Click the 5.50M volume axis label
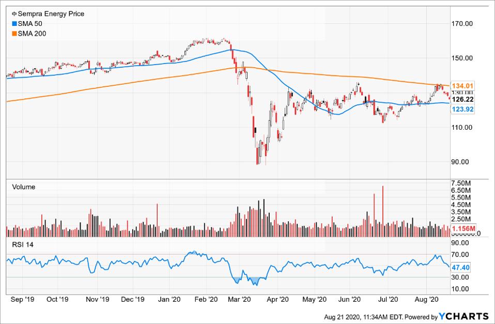This screenshot has width=495, height=324. tap(461, 198)
